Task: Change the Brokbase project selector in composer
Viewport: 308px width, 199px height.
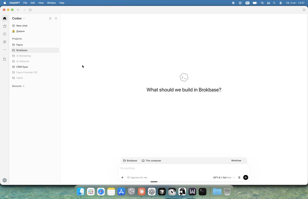Action: click(x=130, y=161)
